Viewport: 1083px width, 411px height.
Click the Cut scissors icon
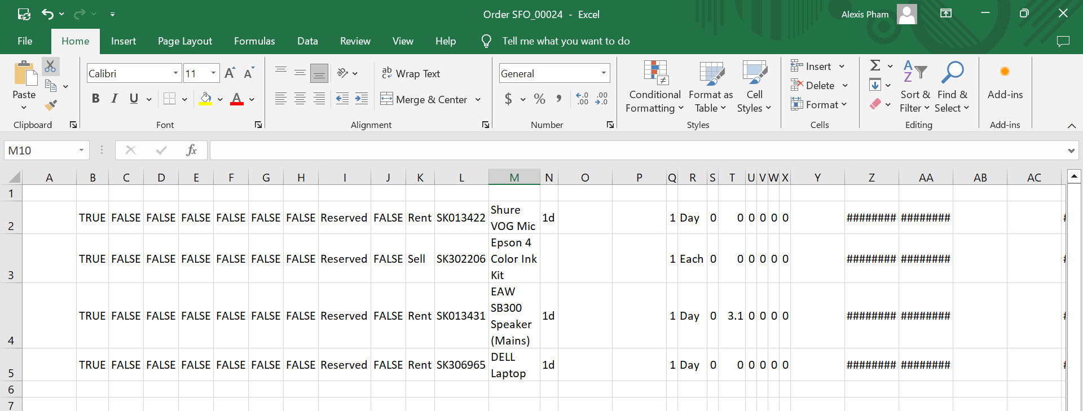pyautogui.click(x=50, y=67)
